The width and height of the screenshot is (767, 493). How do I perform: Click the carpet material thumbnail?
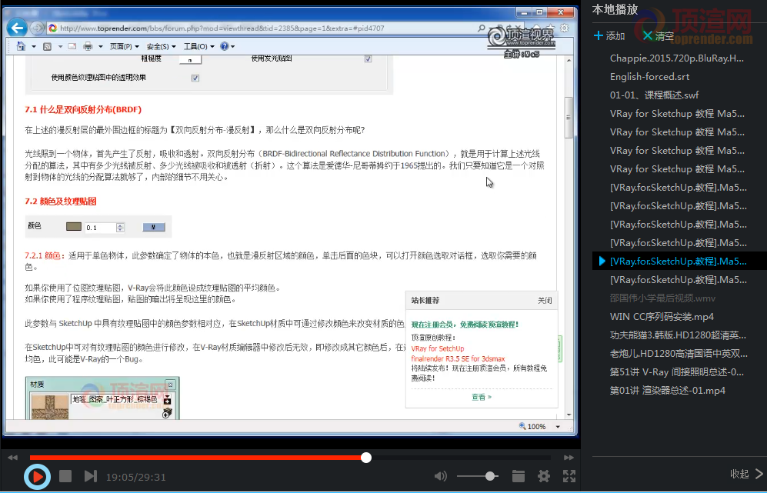point(50,407)
